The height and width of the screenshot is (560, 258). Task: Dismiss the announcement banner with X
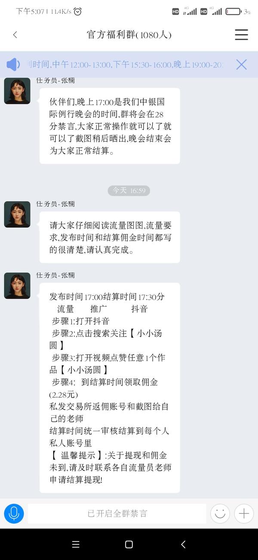tap(242, 65)
